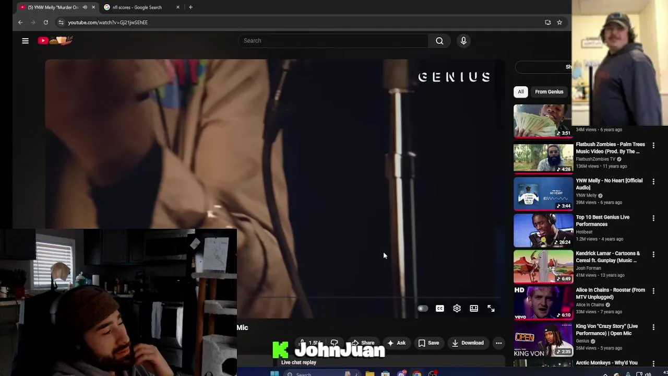
Task: Click the magnifier search button
Action: click(439, 41)
